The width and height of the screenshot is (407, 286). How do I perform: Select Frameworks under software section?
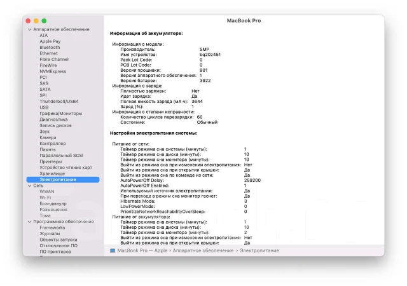[52, 228]
